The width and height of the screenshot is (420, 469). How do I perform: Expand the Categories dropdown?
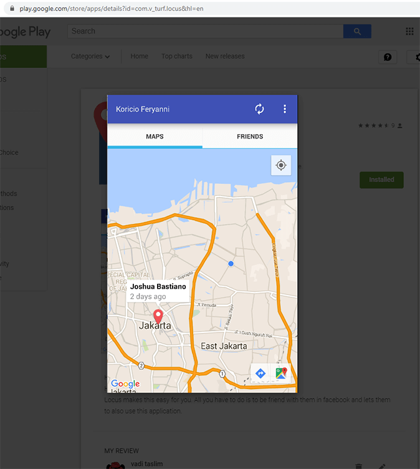[x=90, y=56]
